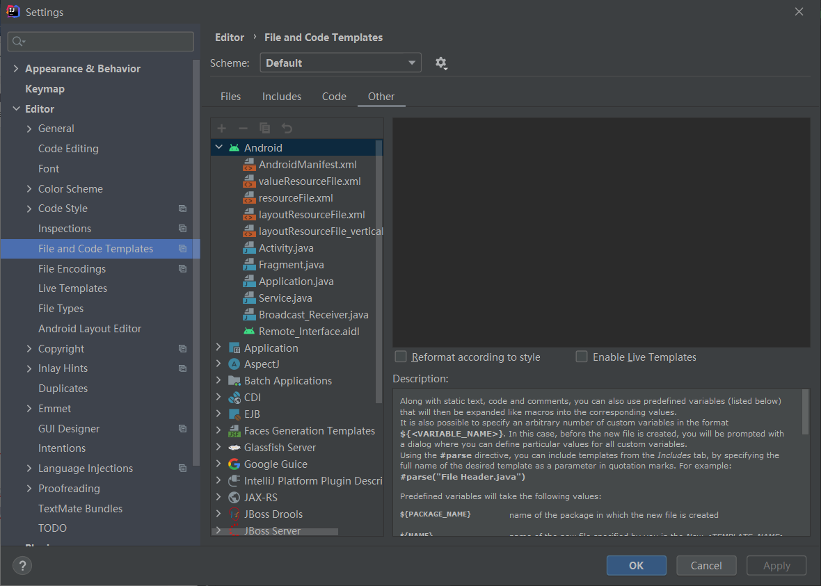The image size is (821, 586).
Task: Select the Broadcast_Receiver.java template
Action: 314,315
